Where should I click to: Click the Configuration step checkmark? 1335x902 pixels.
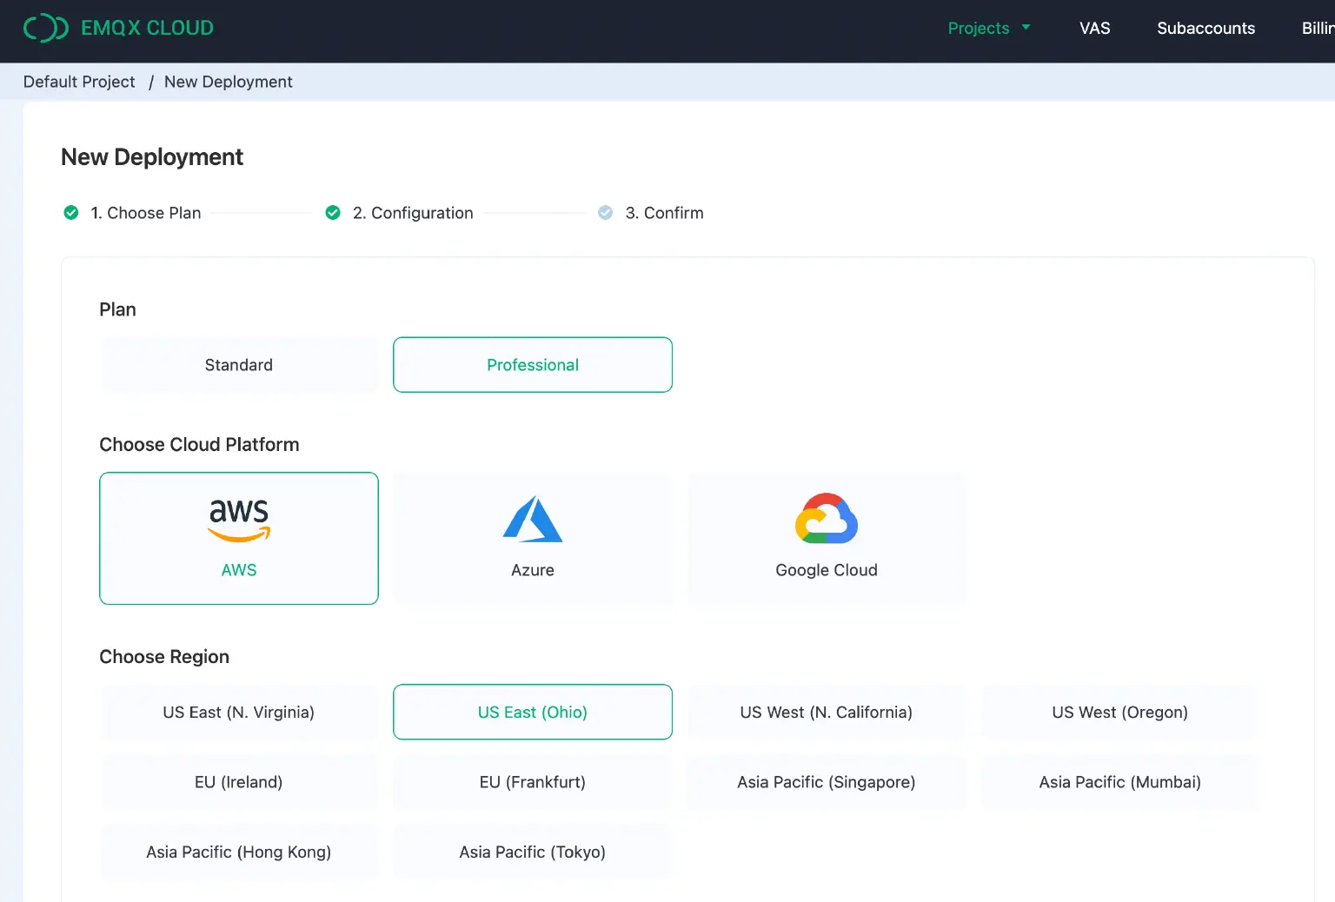[333, 212]
